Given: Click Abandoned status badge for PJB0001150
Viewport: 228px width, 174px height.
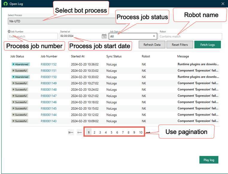Looking at the screenshot, I should 21,77.
